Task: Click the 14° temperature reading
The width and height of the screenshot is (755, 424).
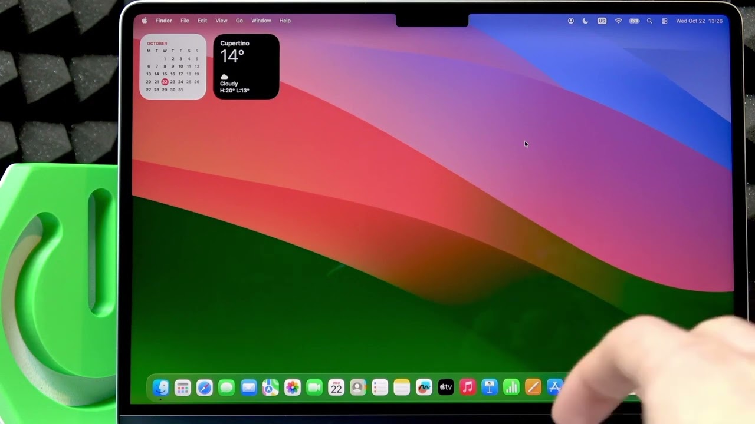Action: [x=232, y=56]
